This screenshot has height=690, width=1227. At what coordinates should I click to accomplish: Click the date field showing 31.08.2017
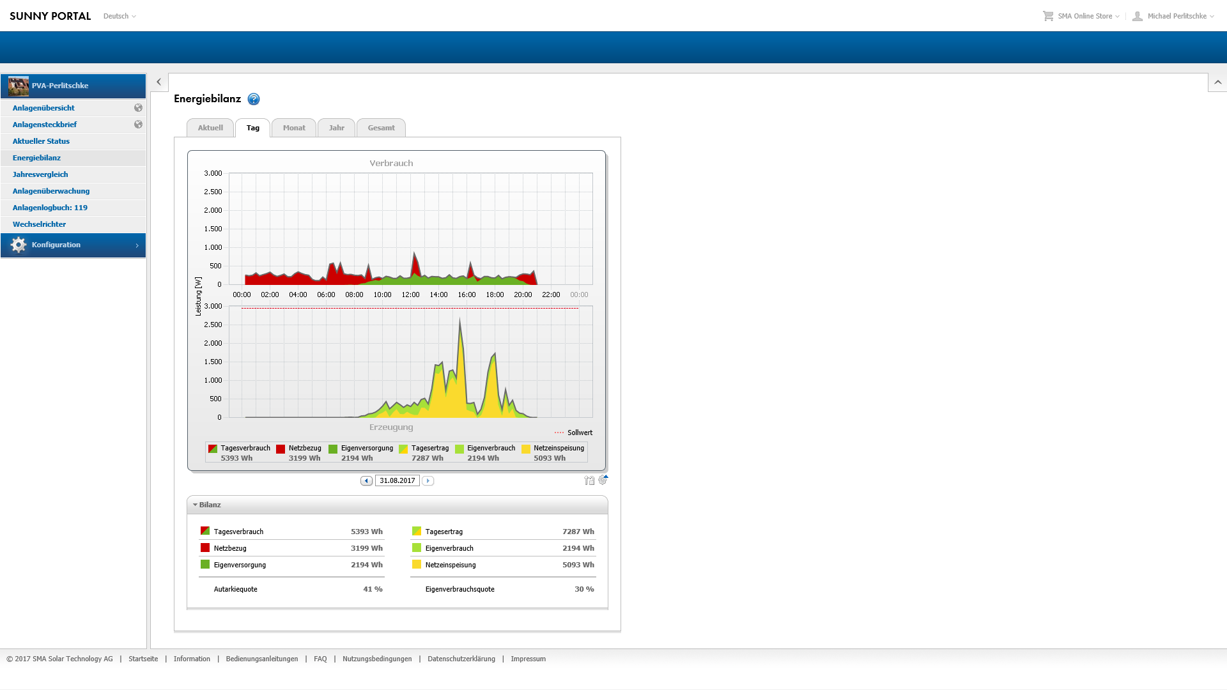coord(397,480)
